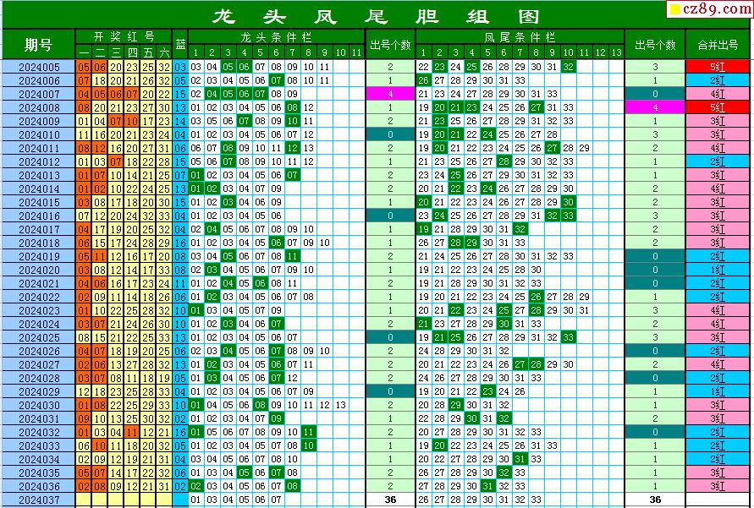Select period cell 2024033
Viewport: 754px width, 508px height.
click(x=39, y=445)
